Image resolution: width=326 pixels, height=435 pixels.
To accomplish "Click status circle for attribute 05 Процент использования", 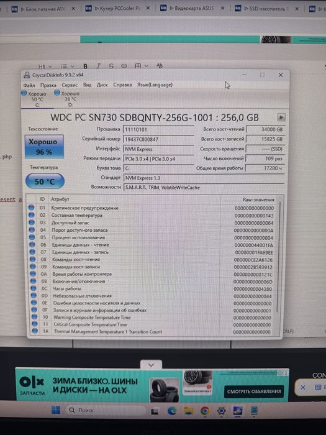I will tap(32, 237).
